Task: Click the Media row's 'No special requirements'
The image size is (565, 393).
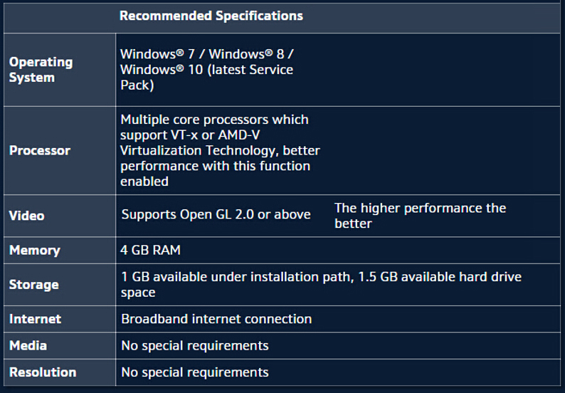Action: pos(195,346)
